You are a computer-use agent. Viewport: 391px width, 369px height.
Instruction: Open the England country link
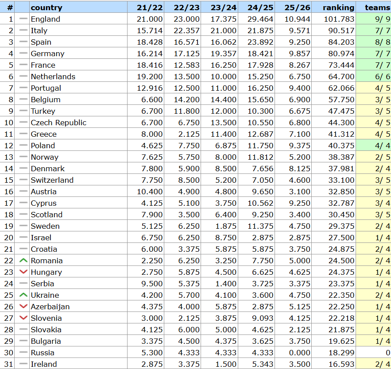(45, 19)
